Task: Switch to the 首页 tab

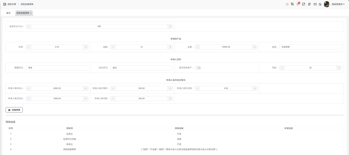Action: pos(8,13)
